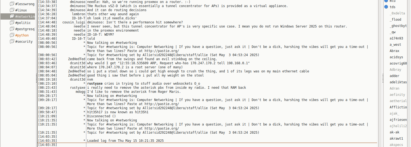This screenshot has width=411, height=147.
Task: Pick the user adder from the nick list
Action: click(x=394, y=76)
